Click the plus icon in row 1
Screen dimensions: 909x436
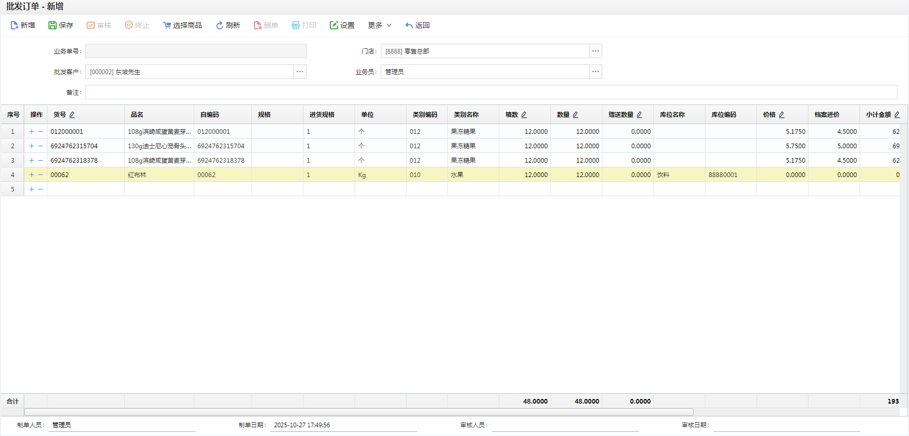coord(31,132)
